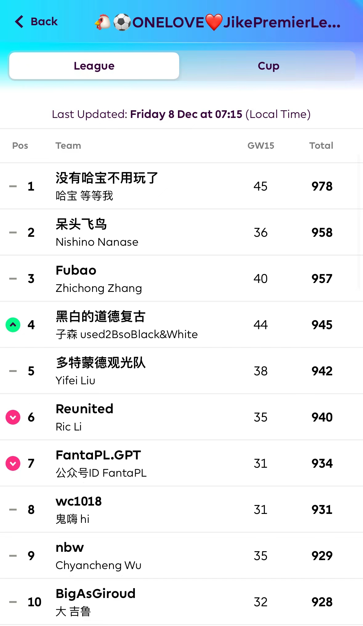Select the wc1018 team row
Viewport: 363px width, 626px height.
pos(79,501)
